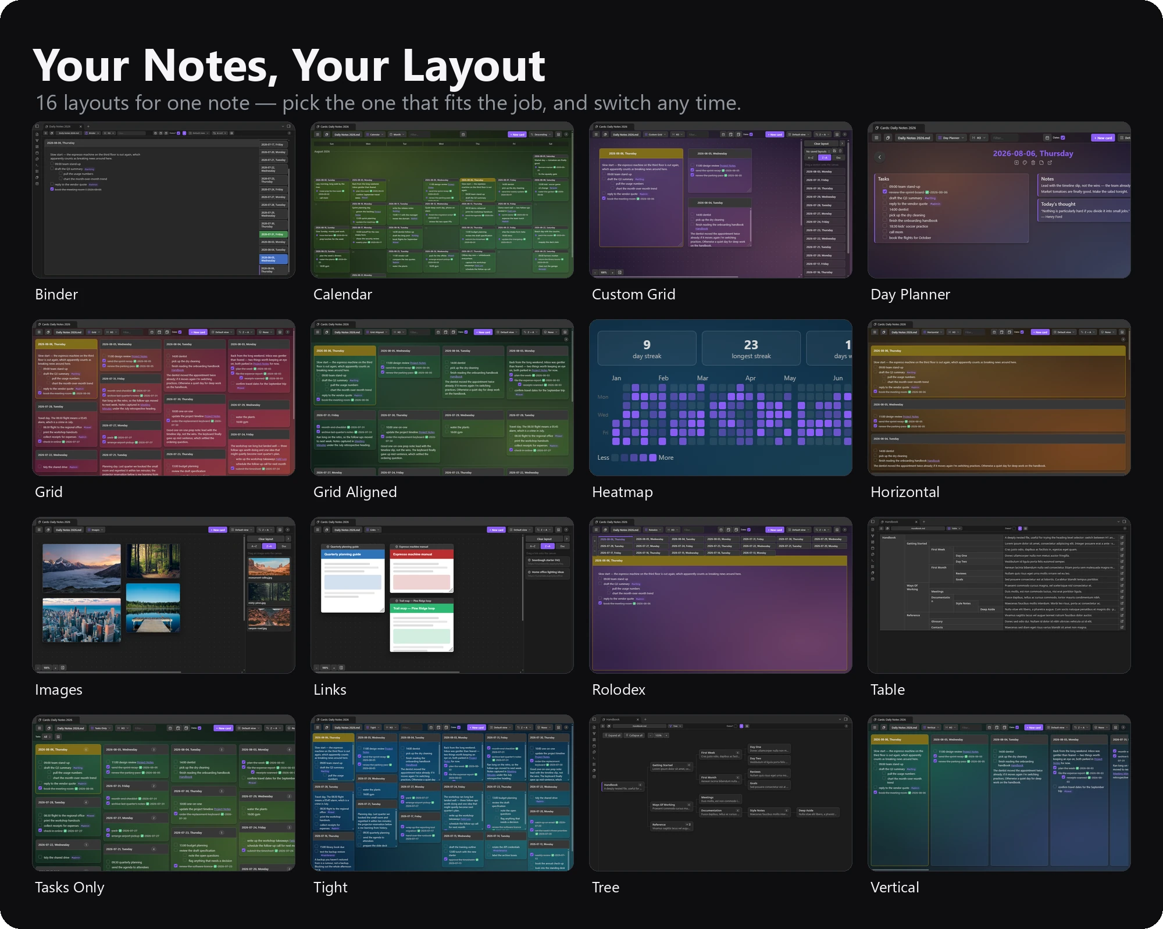The height and width of the screenshot is (929, 1163).
Task: Check 'call mom' task in Day Planner
Action: click(x=884, y=231)
